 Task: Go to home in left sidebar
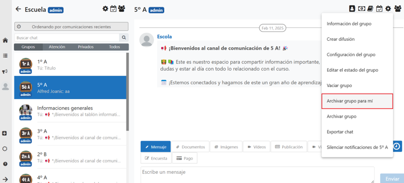click(5, 40)
